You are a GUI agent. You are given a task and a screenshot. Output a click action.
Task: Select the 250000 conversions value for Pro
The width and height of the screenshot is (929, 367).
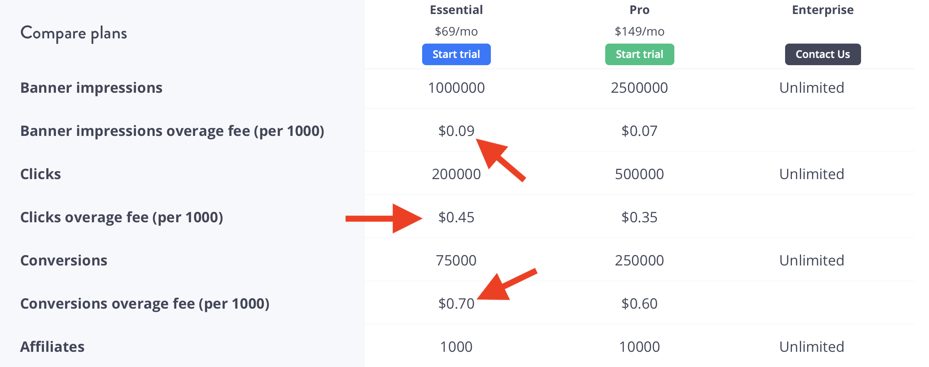pyautogui.click(x=638, y=260)
